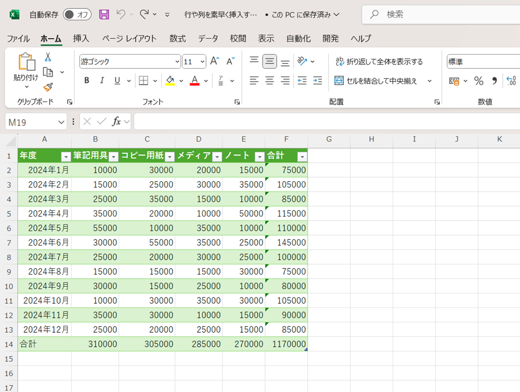The height and width of the screenshot is (392, 520).
Task: Redo the last action
Action: 144,14
